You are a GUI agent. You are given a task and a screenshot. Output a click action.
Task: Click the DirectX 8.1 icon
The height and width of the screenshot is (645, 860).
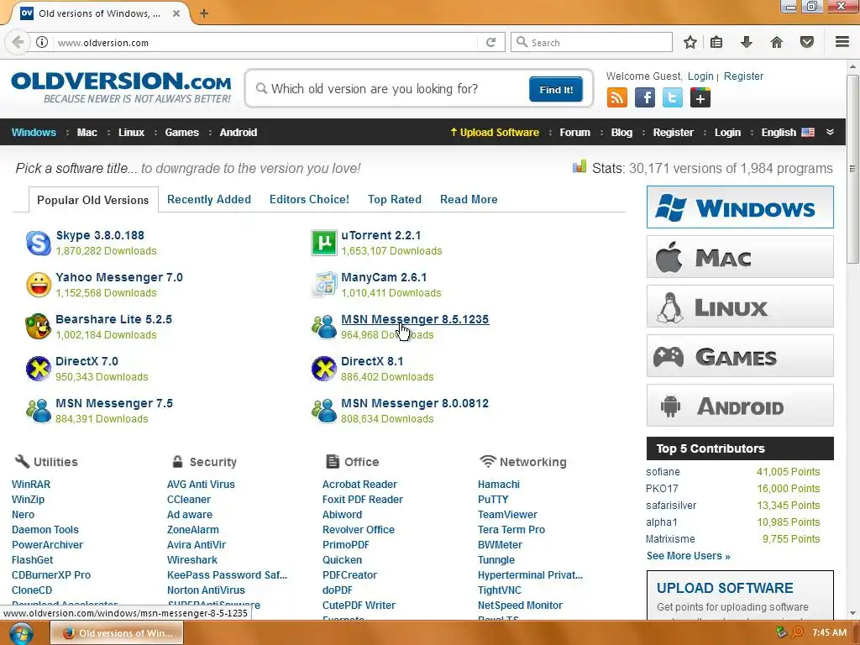[x=323, y=369]
